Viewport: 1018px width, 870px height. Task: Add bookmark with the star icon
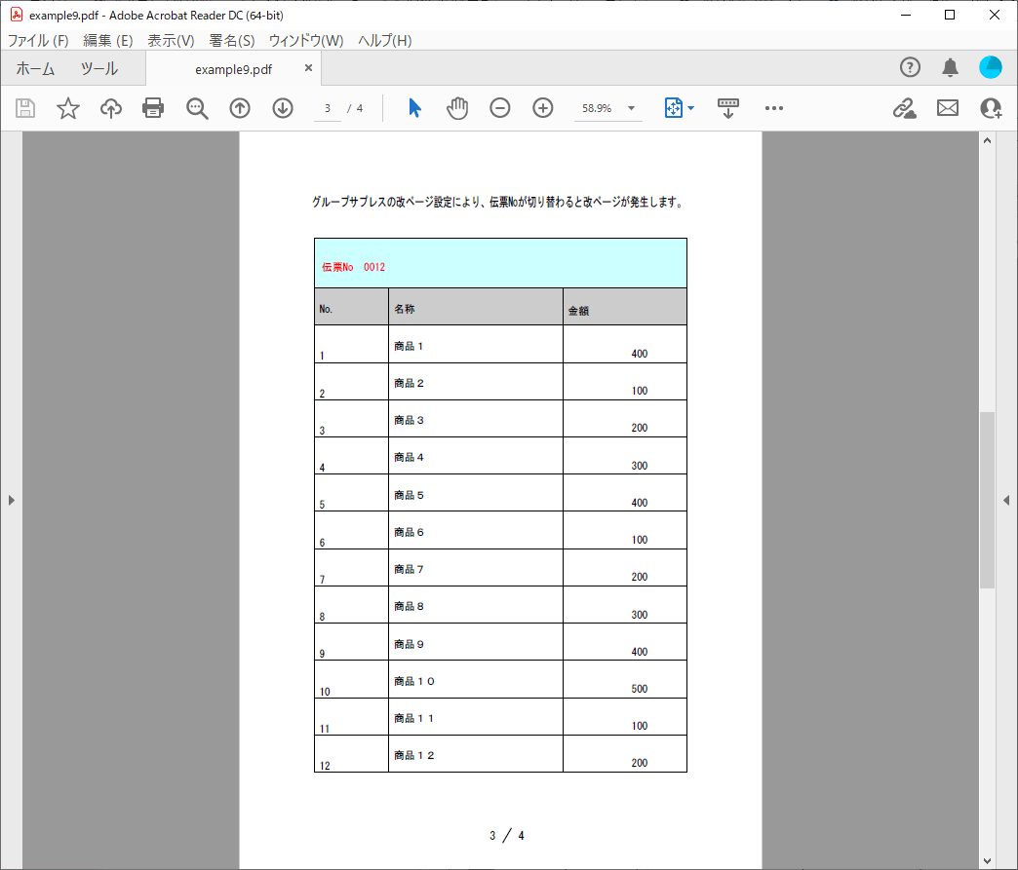coord(67,108)
